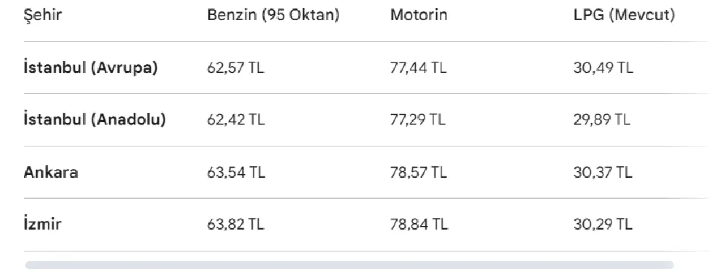Click İzmir's 63,82 TL benzin price
Screen dimensions: 725x276
236,224
